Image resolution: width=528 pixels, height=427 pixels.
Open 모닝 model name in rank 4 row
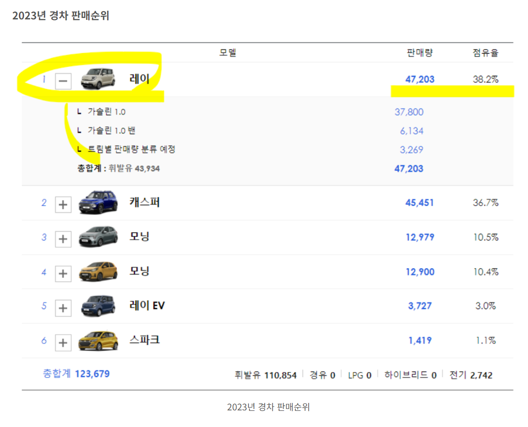pos(140,271)
